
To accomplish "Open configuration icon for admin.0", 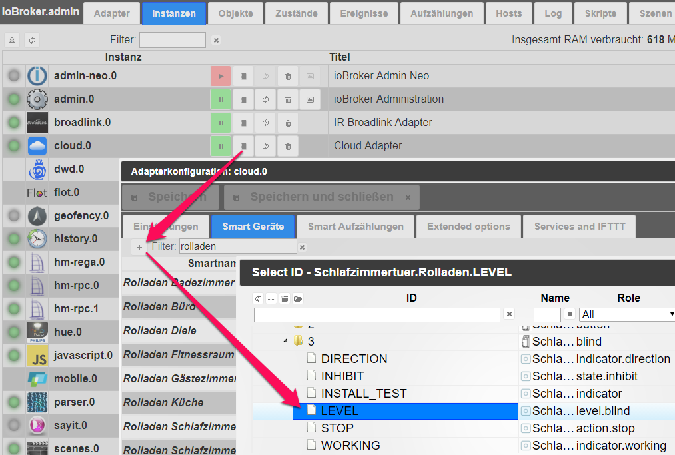I will [243, 99].
